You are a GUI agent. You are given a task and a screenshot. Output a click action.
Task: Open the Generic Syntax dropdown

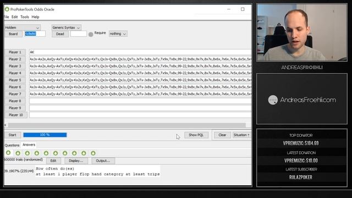(x=66, y=28)
